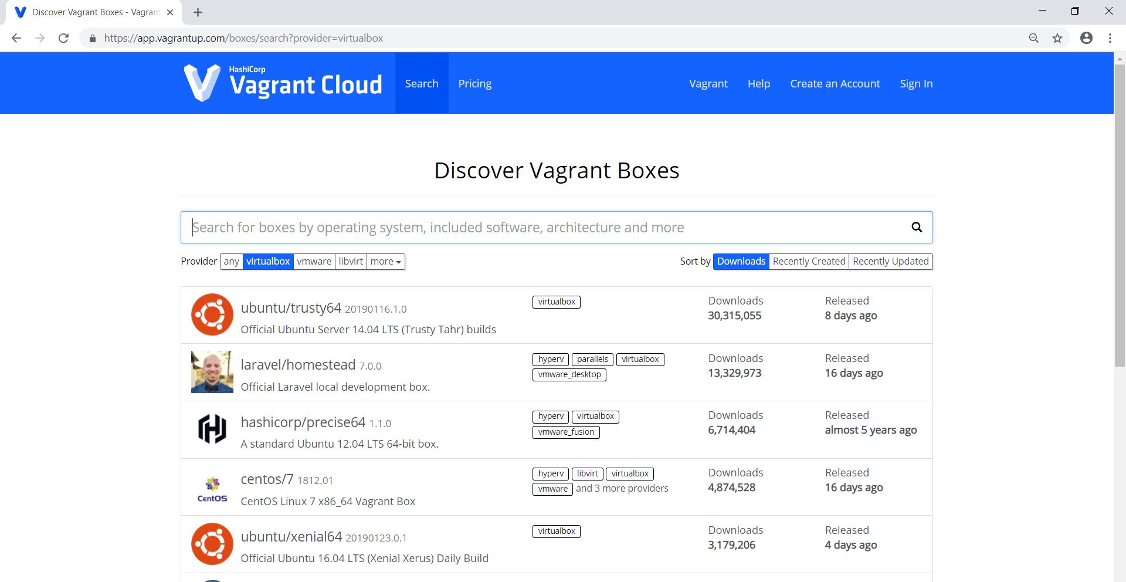Click the CentOS logo of centos/7

[x=212, y=489]
